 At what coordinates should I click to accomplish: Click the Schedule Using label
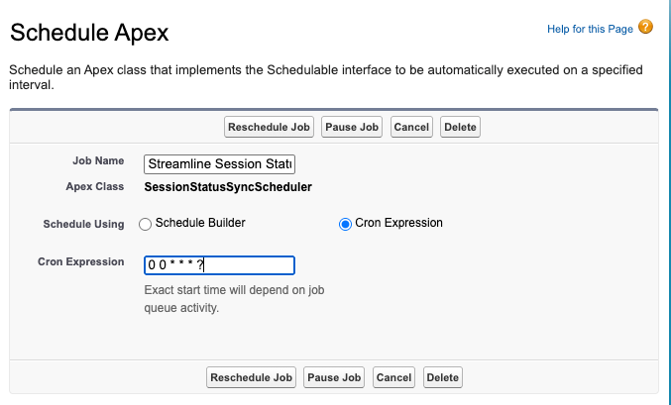pyautogui.click(x=83, y=224)
